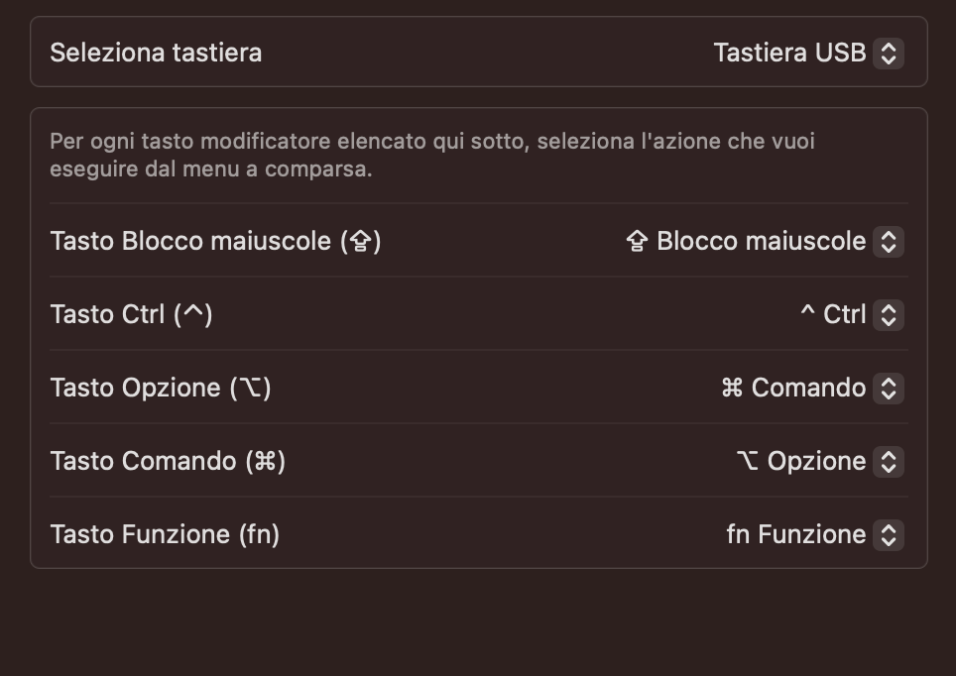Click the modifier keys instruction text paragraph
956x676 pixels.
432,155
